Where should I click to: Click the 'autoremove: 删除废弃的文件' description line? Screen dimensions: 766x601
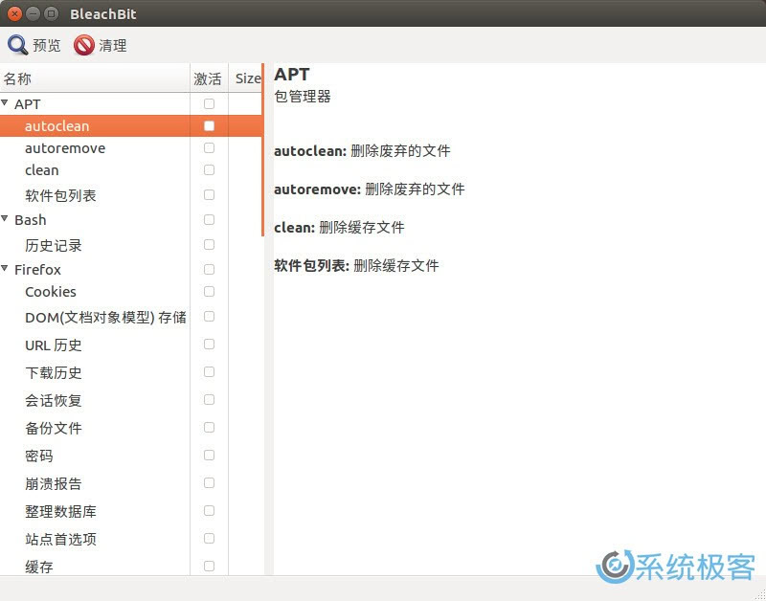click(370, 189)
